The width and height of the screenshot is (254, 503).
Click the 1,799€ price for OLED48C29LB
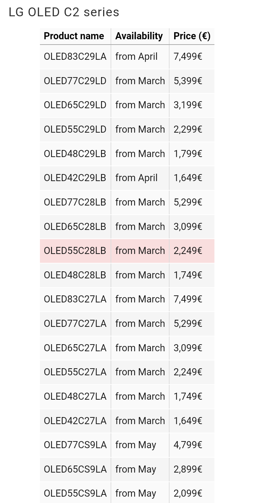point(188,154)
